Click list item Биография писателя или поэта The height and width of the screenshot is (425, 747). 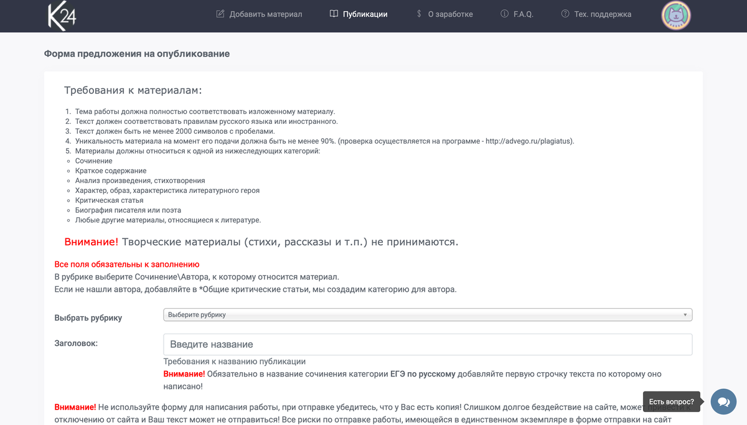coord(128,210)
